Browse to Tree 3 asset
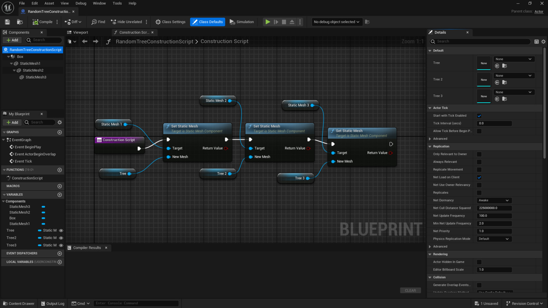This screenshot has width=548, height=308. 505,99
